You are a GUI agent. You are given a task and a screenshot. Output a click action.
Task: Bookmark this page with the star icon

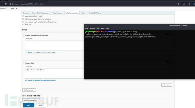[x=178, y=4]
